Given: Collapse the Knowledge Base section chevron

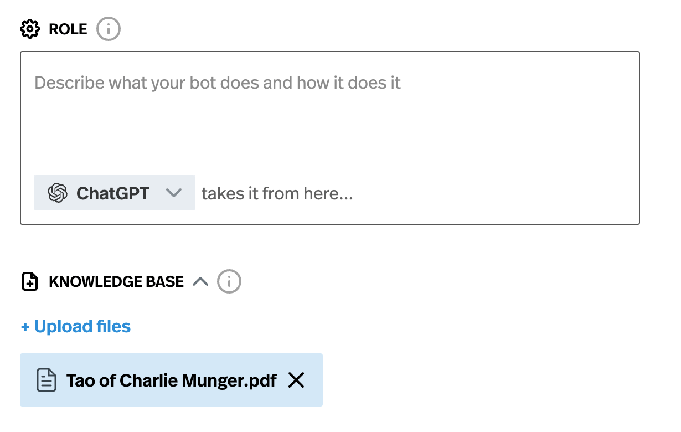Looking at the screenshot, I should pos(200,282).
